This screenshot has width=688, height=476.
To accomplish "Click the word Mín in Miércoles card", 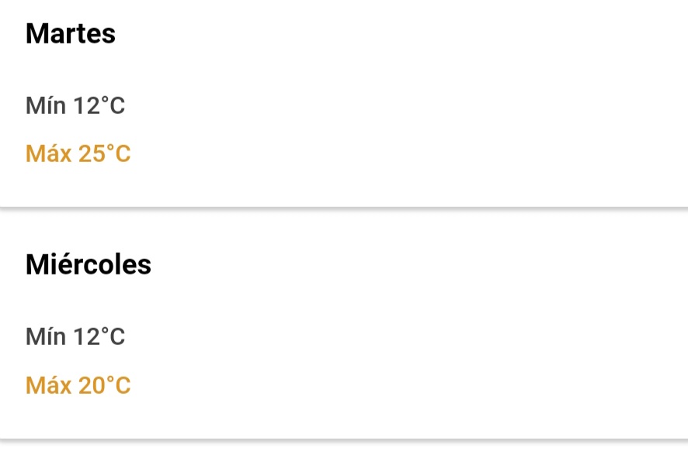I will tap(46, 336).
